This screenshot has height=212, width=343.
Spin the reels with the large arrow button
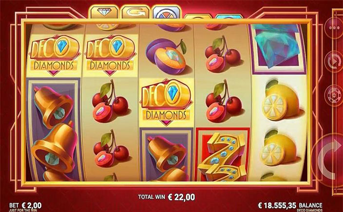328,157
